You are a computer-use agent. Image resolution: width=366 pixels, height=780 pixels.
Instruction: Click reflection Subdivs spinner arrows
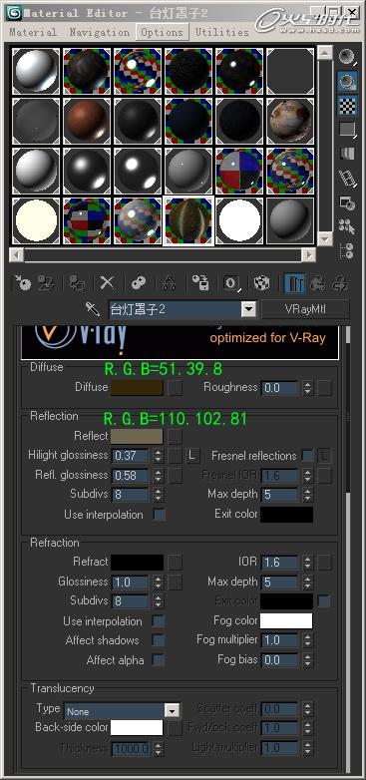coord(158,495)
